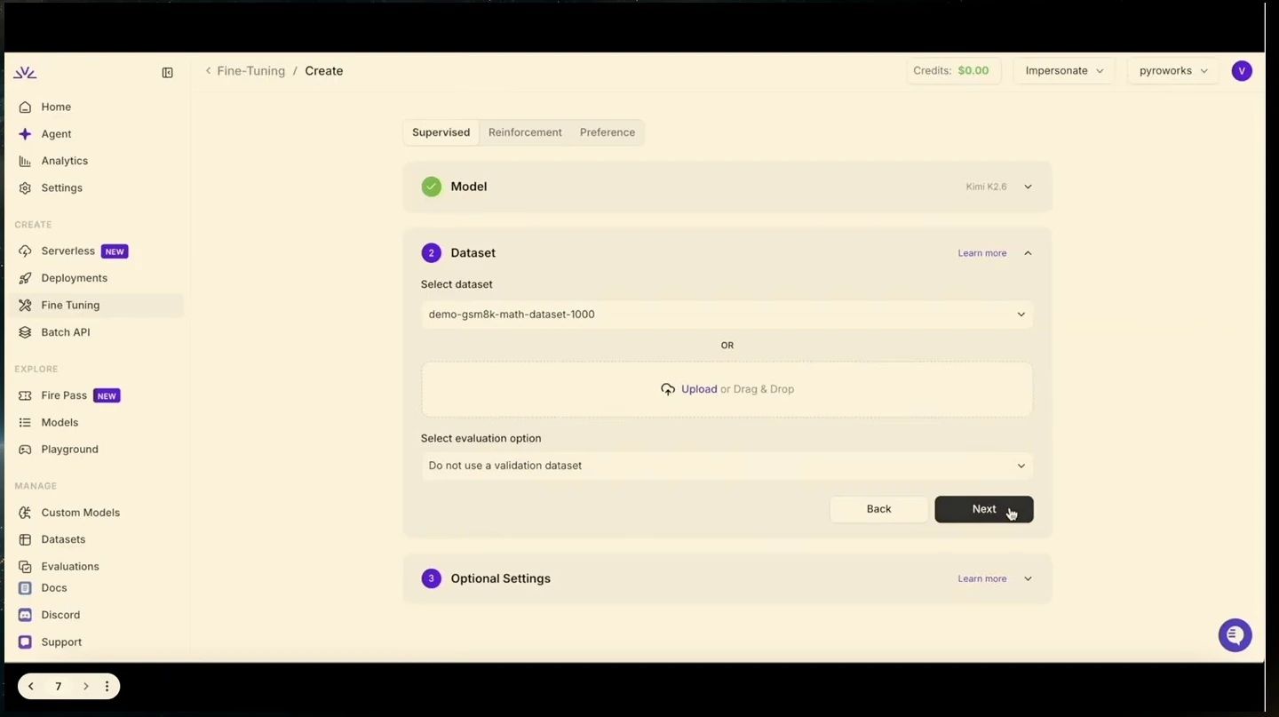Open Optional Settings Learn more link
The image size is (1279, 717).
(982, 578)
